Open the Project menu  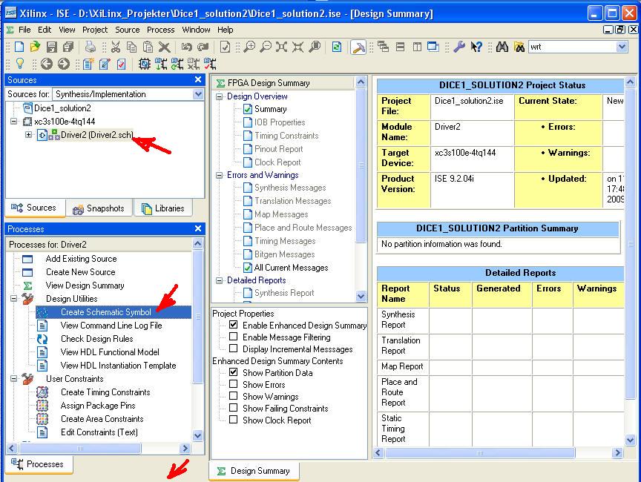(95, 30)
